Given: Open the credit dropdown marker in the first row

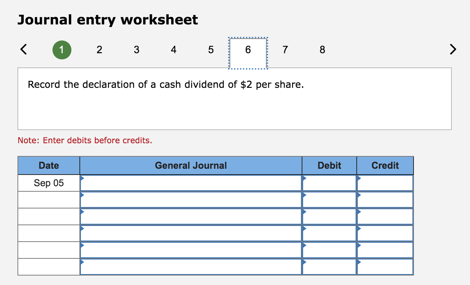Looking at the screenshot, I should pyautogui.click(x=359, y=177).
